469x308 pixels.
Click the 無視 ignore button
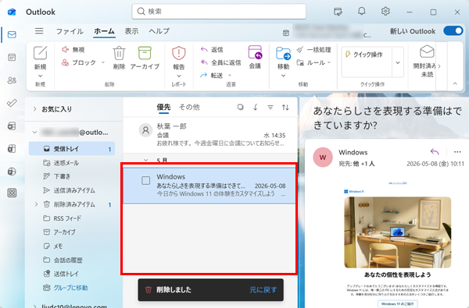point(73,50)
